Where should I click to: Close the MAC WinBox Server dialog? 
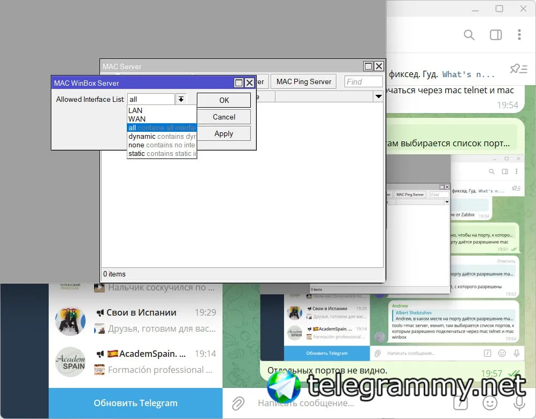(x=249, y=83)
